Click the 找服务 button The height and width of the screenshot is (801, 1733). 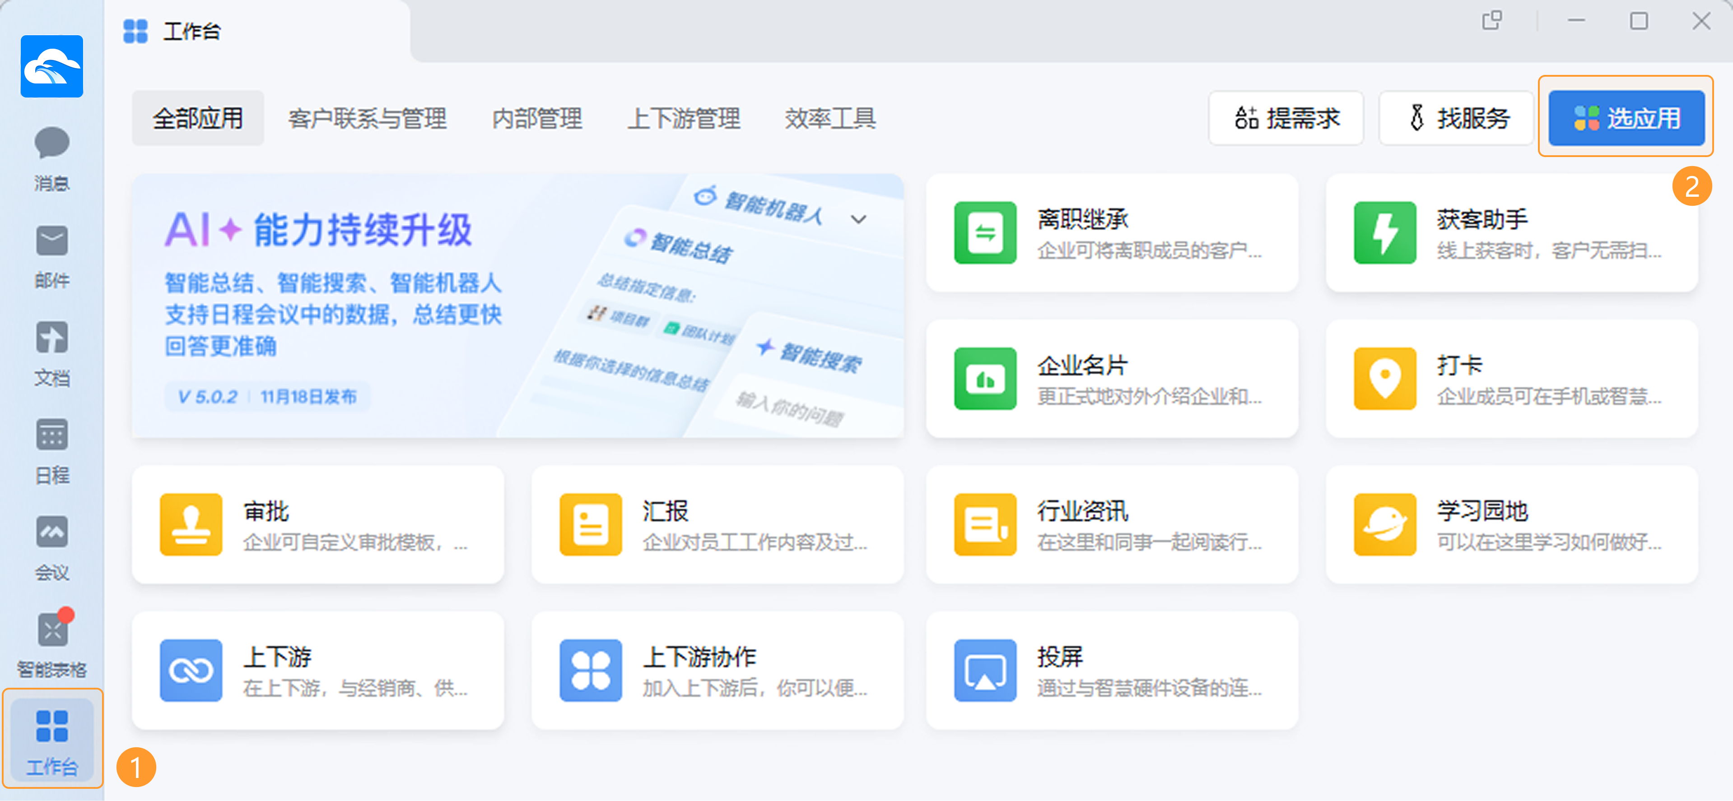[x=1456, y=118]
